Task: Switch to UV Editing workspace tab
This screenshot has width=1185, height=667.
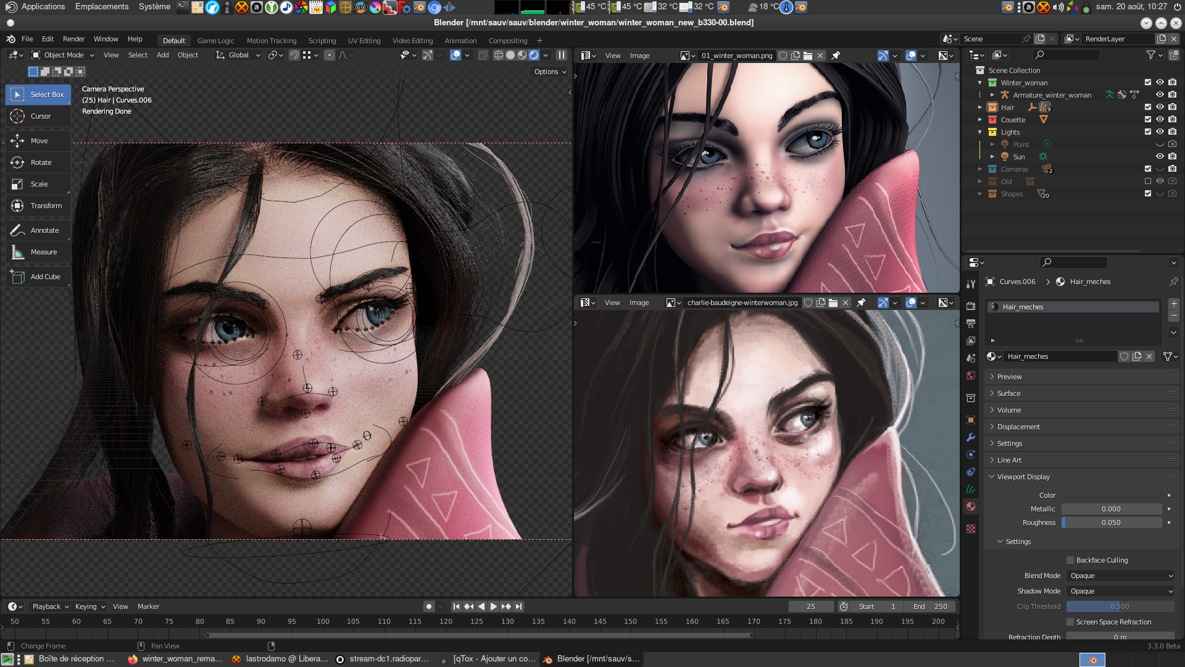Action: coord(364,41)
